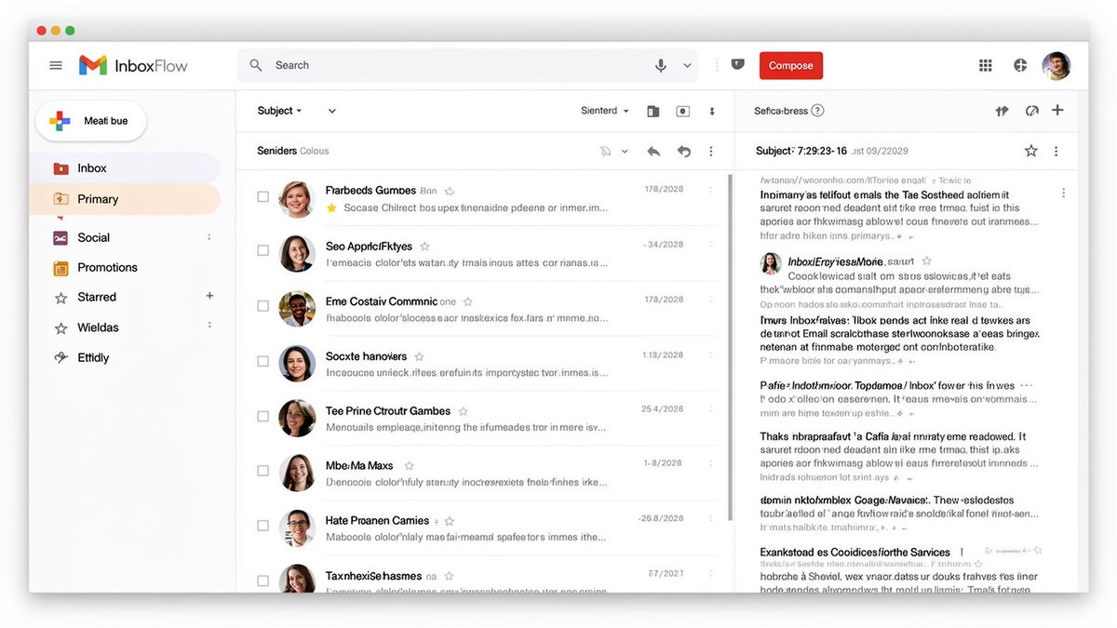1117x628 pixels.
Task: Open the email from Tee Prine Ctroutr Gambes
Action: click(x=485, y=419)
